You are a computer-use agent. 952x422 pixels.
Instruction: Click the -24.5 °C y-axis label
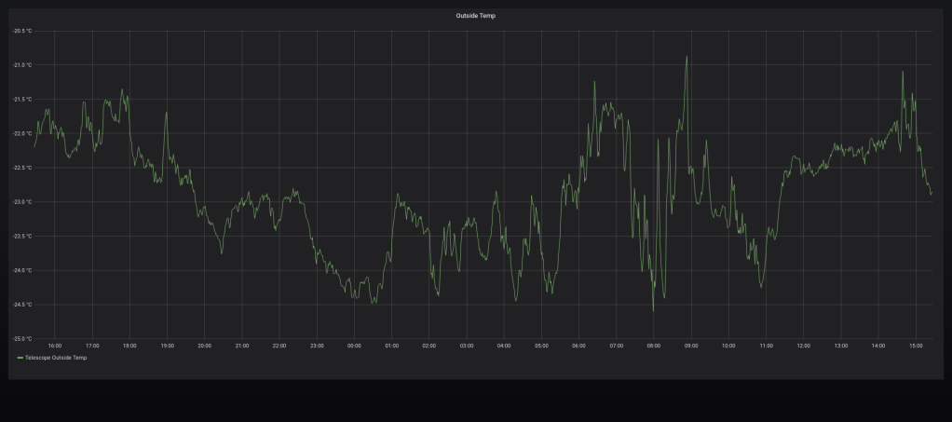point(21,305)
